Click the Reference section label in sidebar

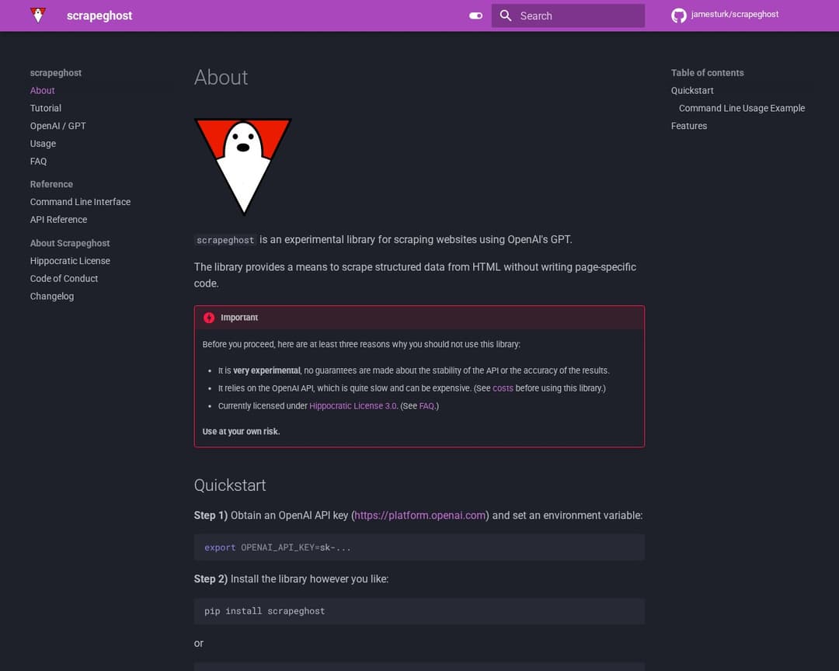tap(51, 184)
